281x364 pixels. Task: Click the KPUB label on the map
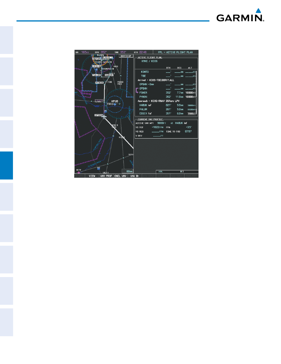[x=115, y=101]
